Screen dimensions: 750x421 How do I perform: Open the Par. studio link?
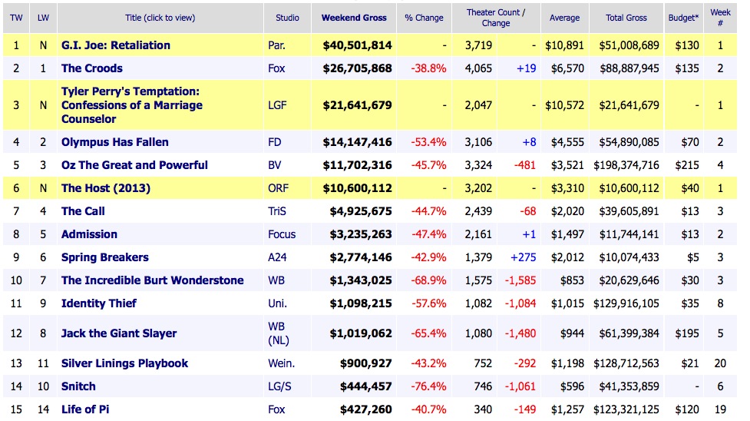pyautogui.click(x=277, y=45)
